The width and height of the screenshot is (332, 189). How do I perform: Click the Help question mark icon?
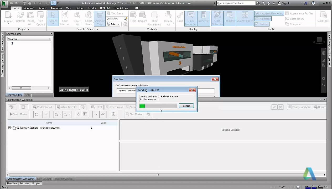[313, 3]
